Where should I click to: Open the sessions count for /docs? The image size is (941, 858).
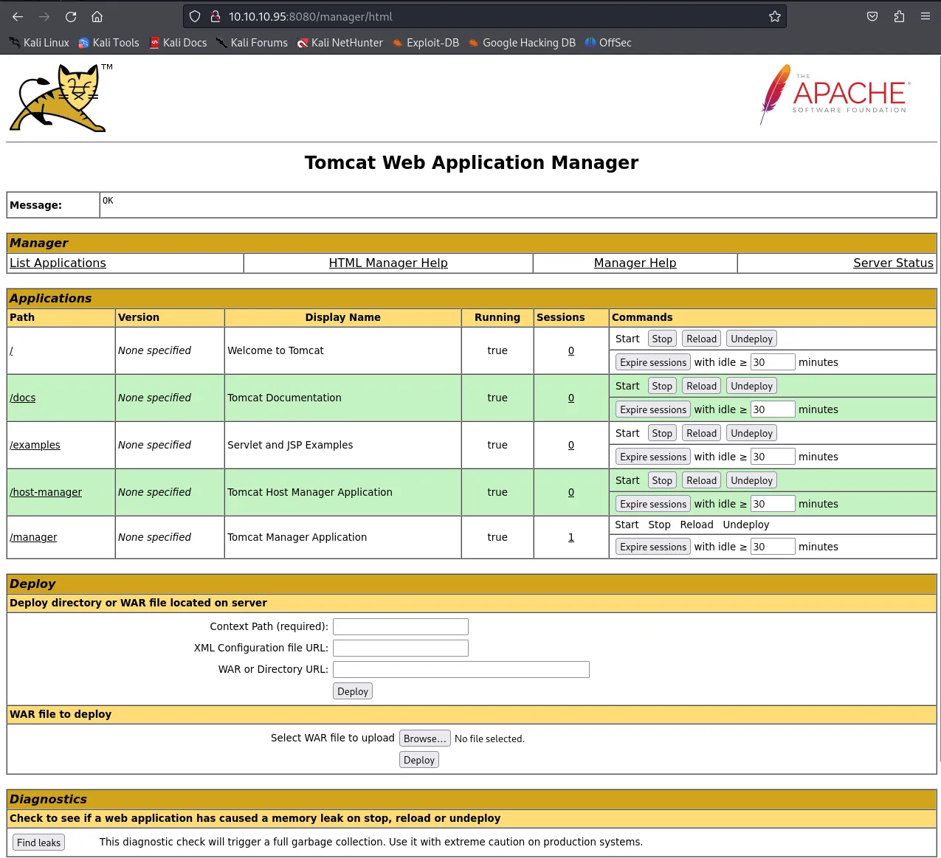[571, 398]
